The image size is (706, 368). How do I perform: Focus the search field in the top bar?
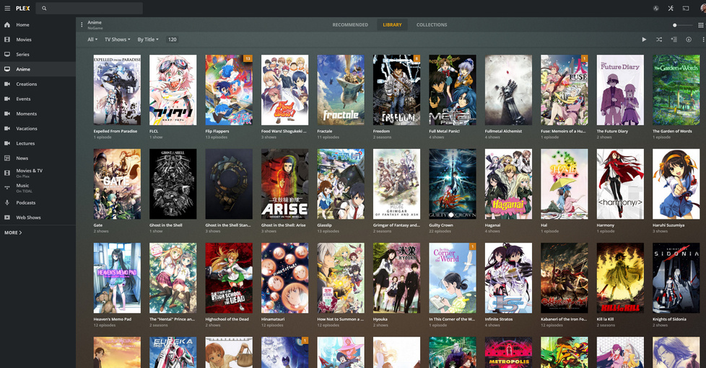point(89,8)
